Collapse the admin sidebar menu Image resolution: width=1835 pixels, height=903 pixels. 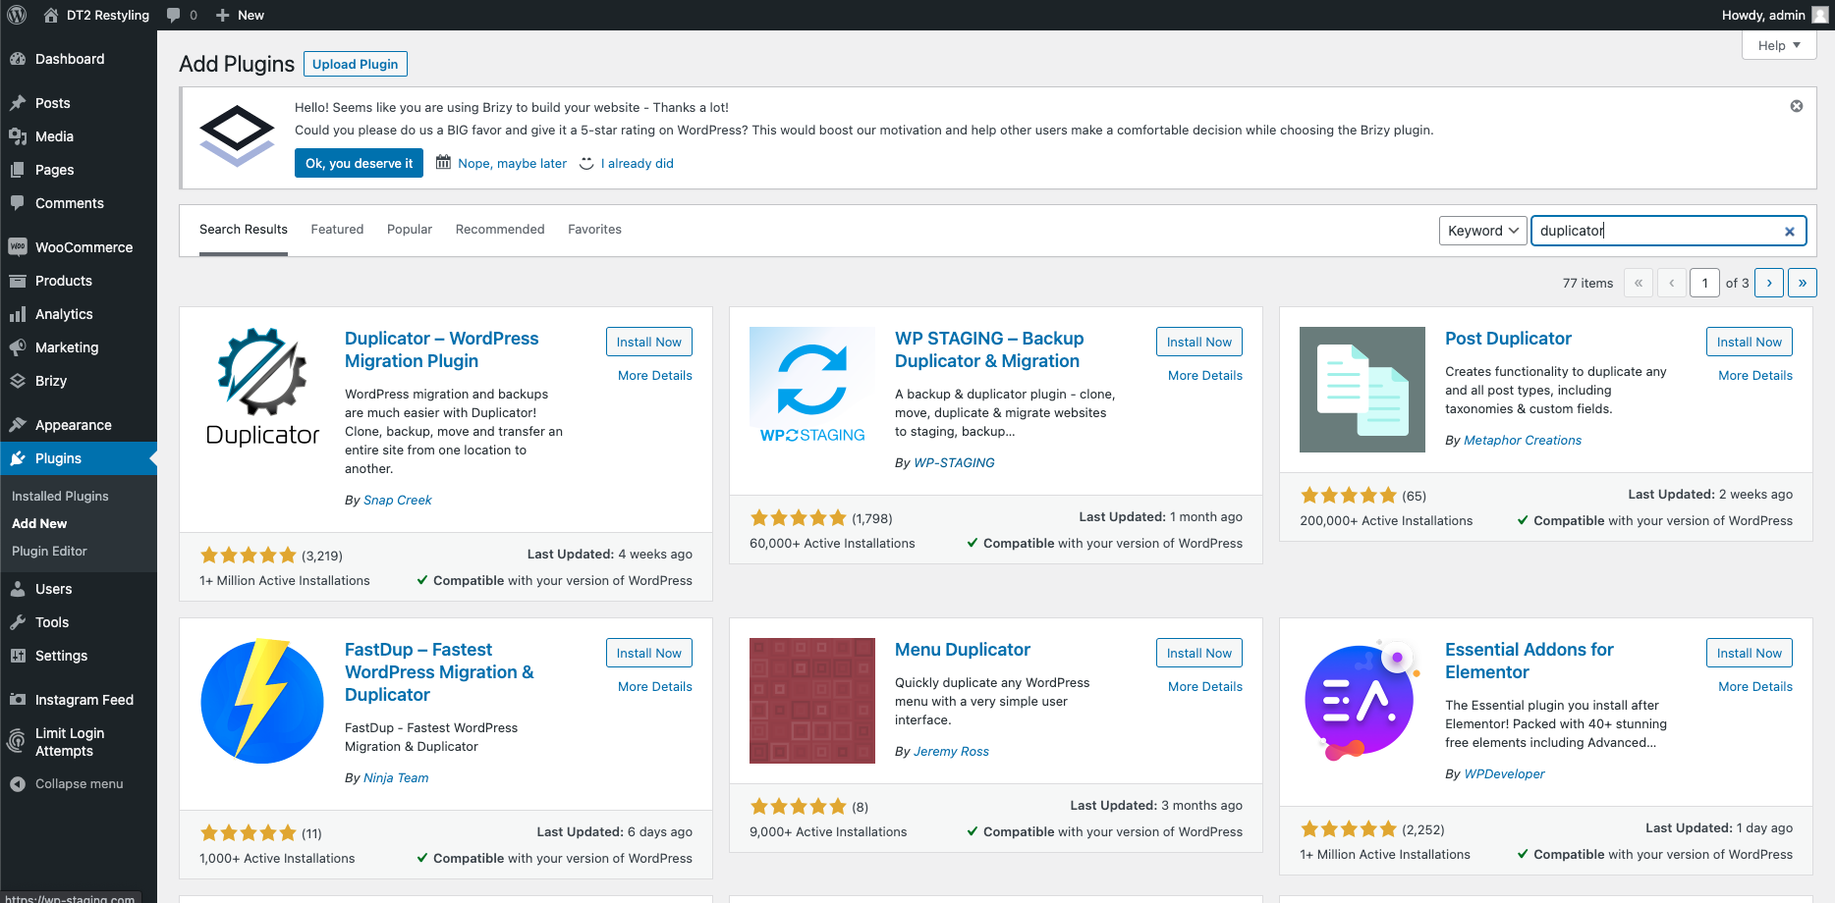click(x=79, y=783)
